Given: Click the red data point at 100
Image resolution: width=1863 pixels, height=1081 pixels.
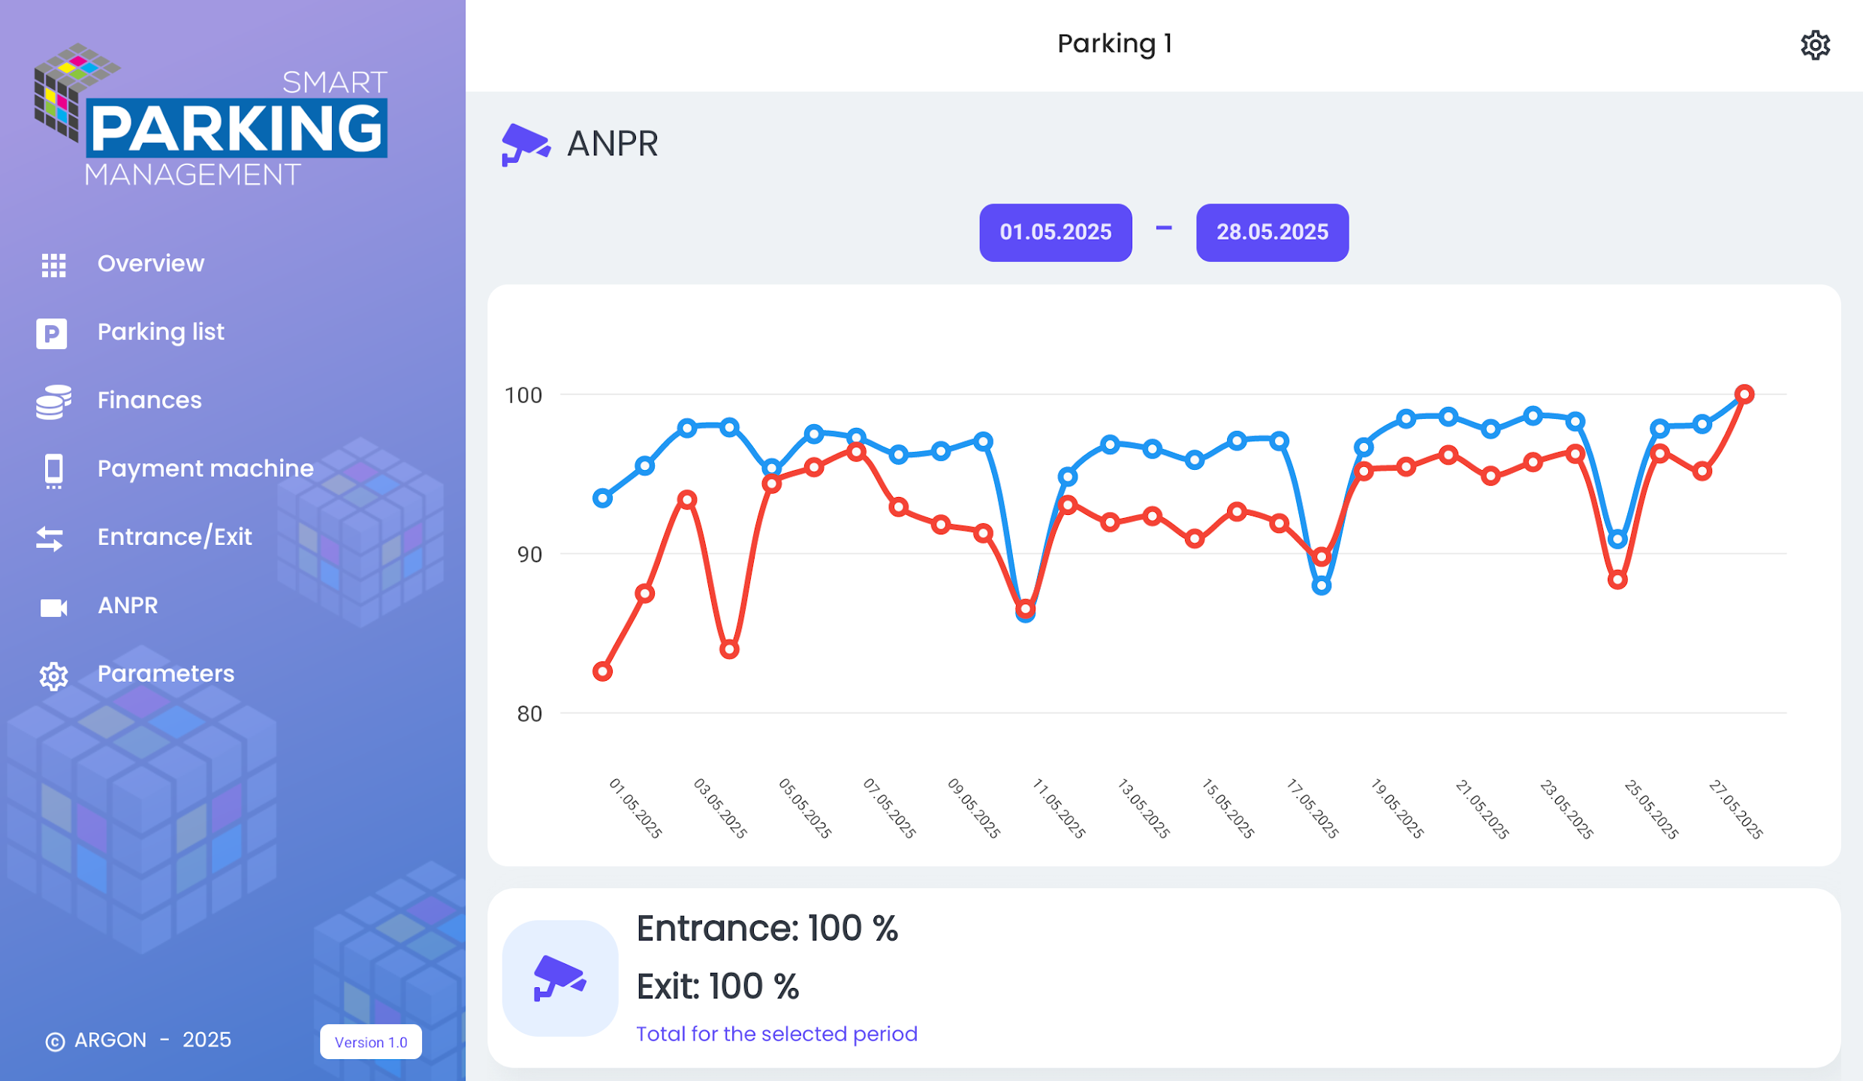Looking at the screenshot, I should 1744,394.
